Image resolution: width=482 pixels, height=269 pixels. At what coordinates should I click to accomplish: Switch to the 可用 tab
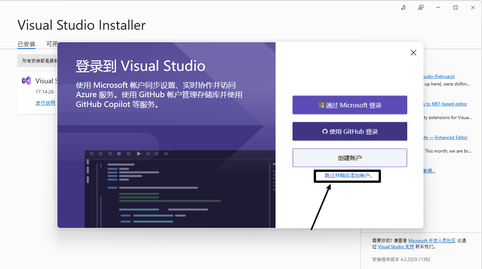(x=52, y=44)
